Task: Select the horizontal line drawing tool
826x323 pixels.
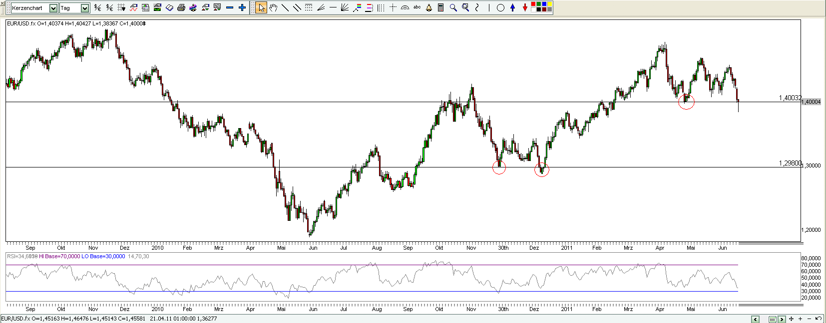Action: (333, 7)
